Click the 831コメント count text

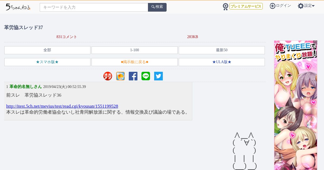pos(67,37)
